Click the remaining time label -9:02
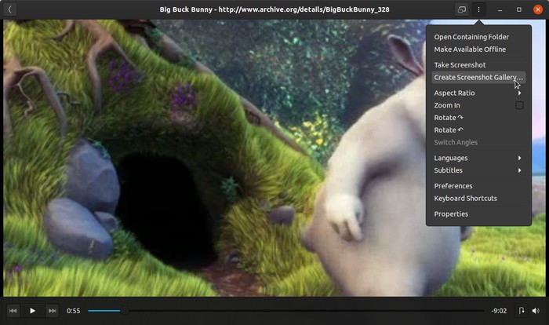 (499, 311)
